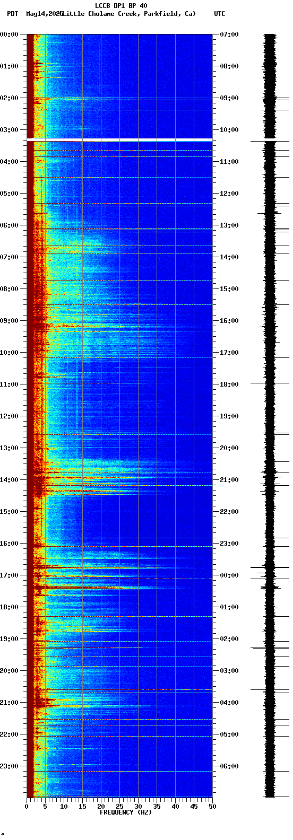Click the 04:00 PDT time label
The image size is (293, 840).
(x=9, y=162)
